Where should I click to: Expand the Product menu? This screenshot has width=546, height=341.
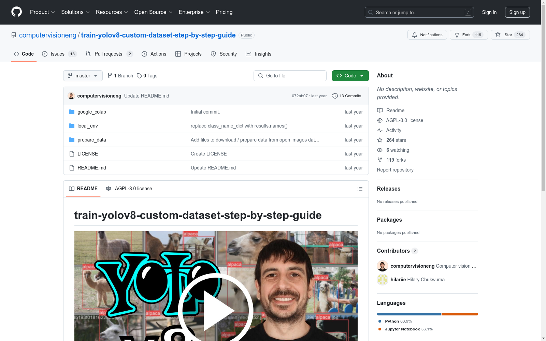click(42, 12)
